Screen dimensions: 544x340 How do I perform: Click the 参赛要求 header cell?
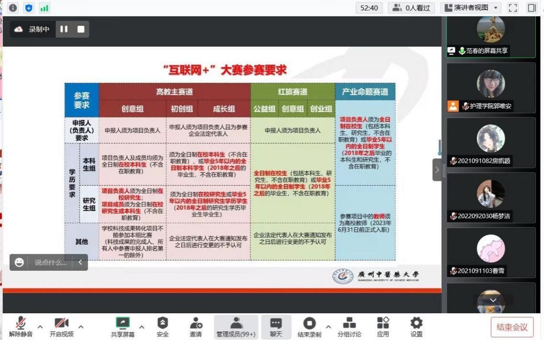click(x=81, y=100)
